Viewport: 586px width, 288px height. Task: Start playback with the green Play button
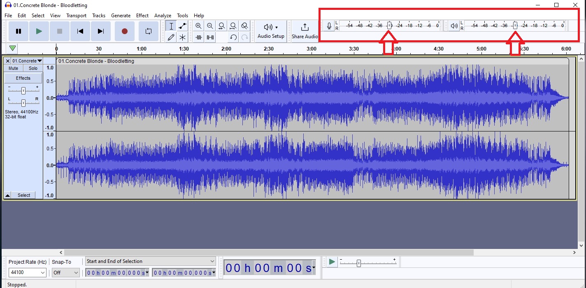tap(39, 31)
